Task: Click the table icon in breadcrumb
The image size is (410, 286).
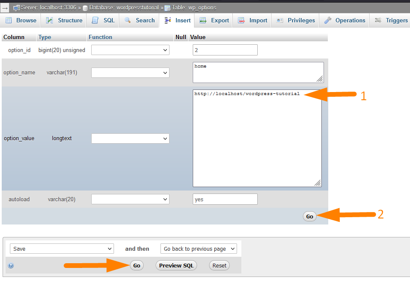Action: point(167,8)
